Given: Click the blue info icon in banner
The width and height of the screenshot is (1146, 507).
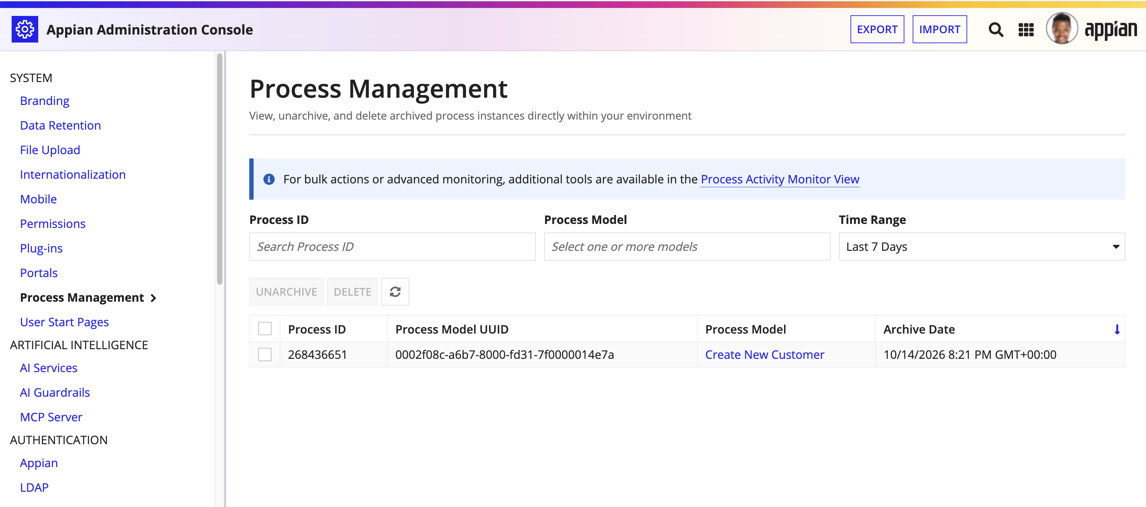Looking at the screenshot, I should [269, 179].
